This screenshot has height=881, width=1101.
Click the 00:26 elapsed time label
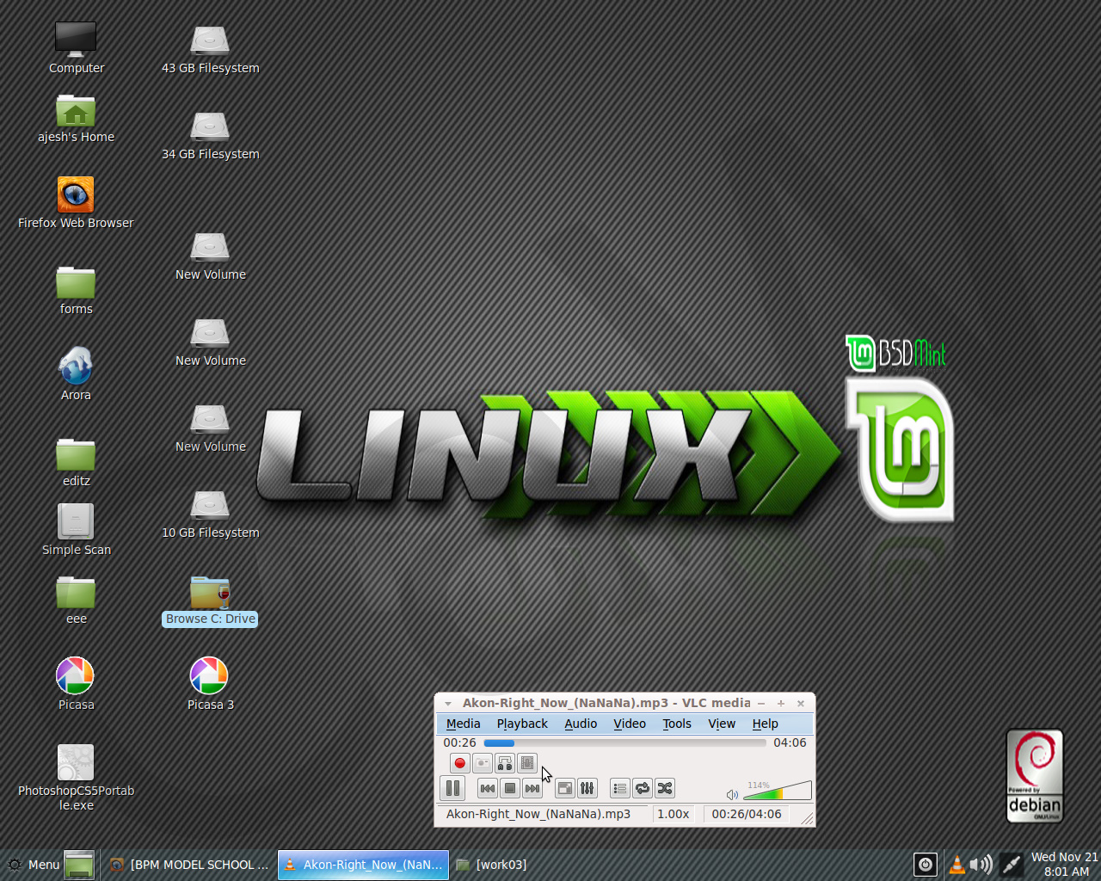[x=459, y=742]
